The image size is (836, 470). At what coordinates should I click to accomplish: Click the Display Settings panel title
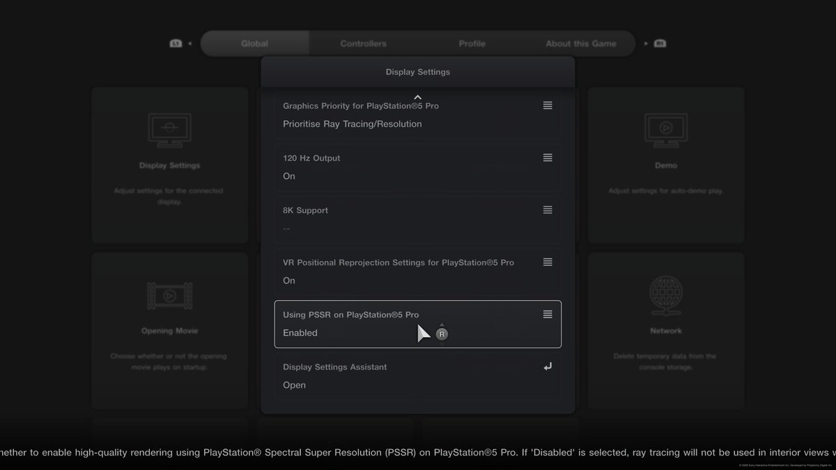point(418,72)
